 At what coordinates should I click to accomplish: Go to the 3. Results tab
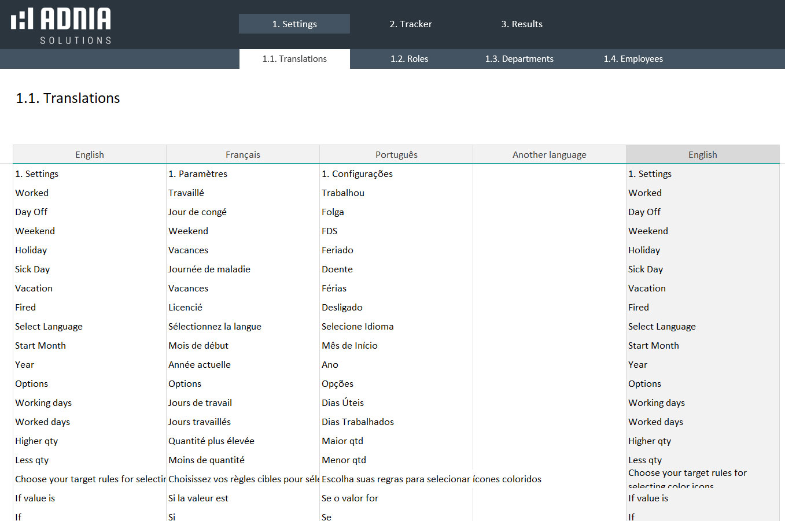click(521, 24)
